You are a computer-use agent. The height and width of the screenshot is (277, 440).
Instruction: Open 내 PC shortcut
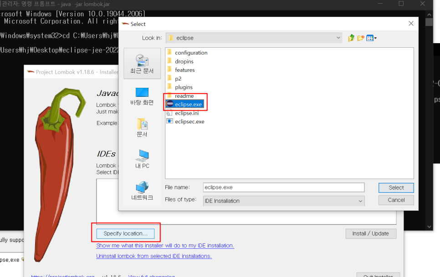(142, 159)
